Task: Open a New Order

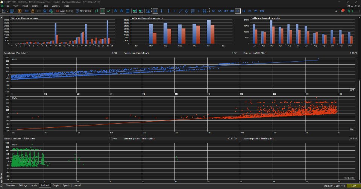Action: click(x=83, y=11)
